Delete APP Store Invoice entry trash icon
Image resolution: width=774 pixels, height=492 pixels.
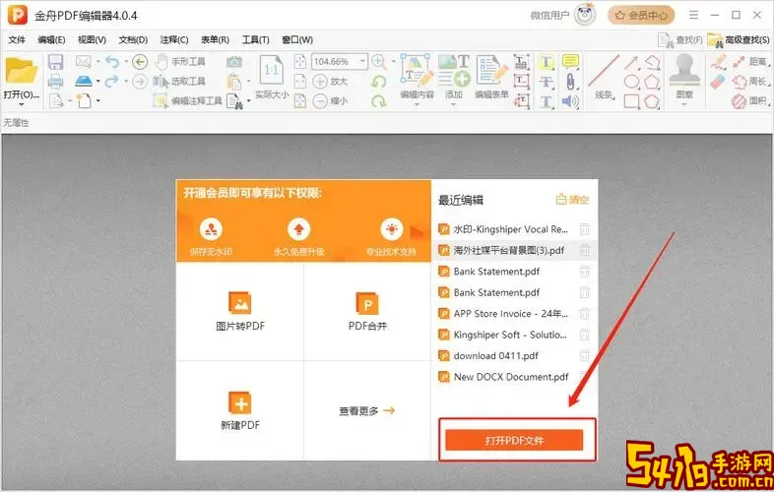pyautogui.click(x=585, y=314)
